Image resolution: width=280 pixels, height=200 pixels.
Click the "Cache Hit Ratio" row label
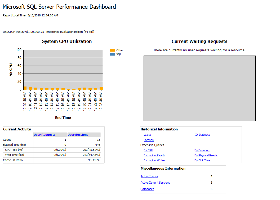point(13,160)
